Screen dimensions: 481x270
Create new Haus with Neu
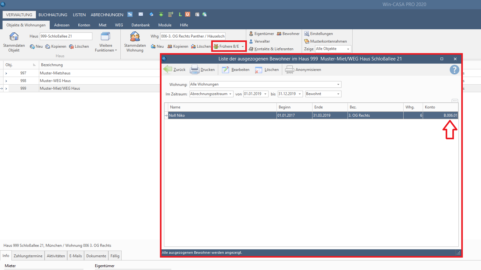pos(36,46)
